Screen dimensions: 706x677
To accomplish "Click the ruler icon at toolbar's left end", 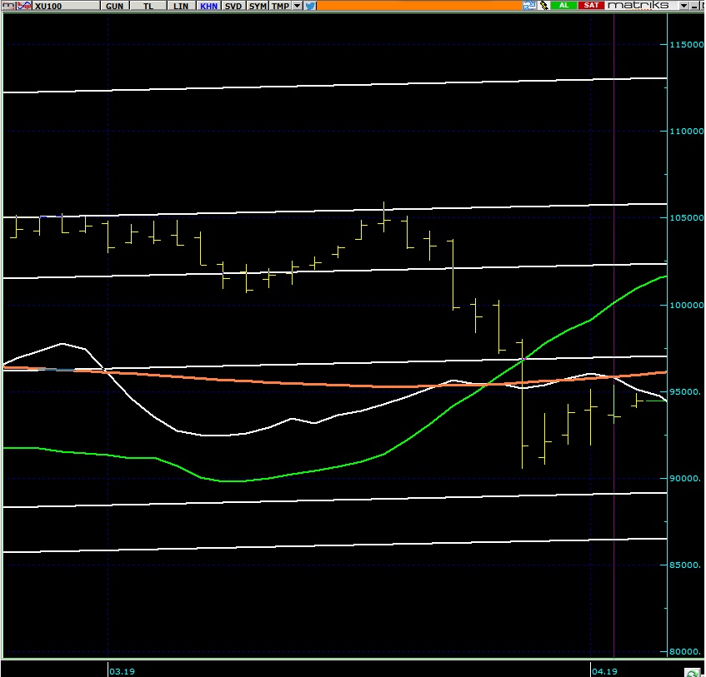I will point(8,6).
